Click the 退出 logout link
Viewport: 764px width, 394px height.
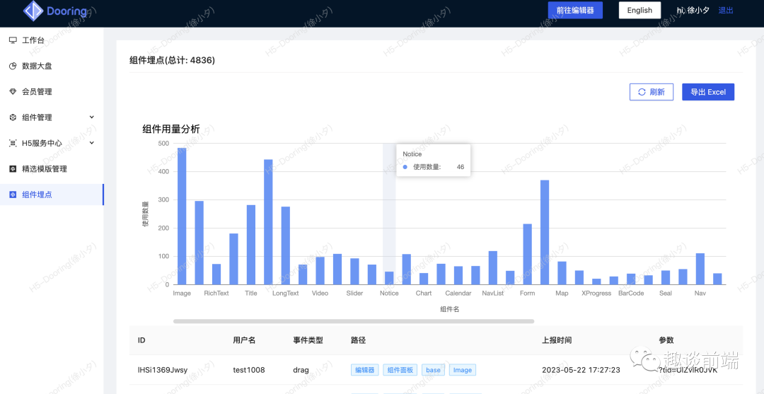click(726, 10)
